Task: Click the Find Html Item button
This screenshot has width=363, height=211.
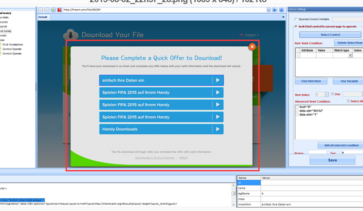Action: coord(311,81)
